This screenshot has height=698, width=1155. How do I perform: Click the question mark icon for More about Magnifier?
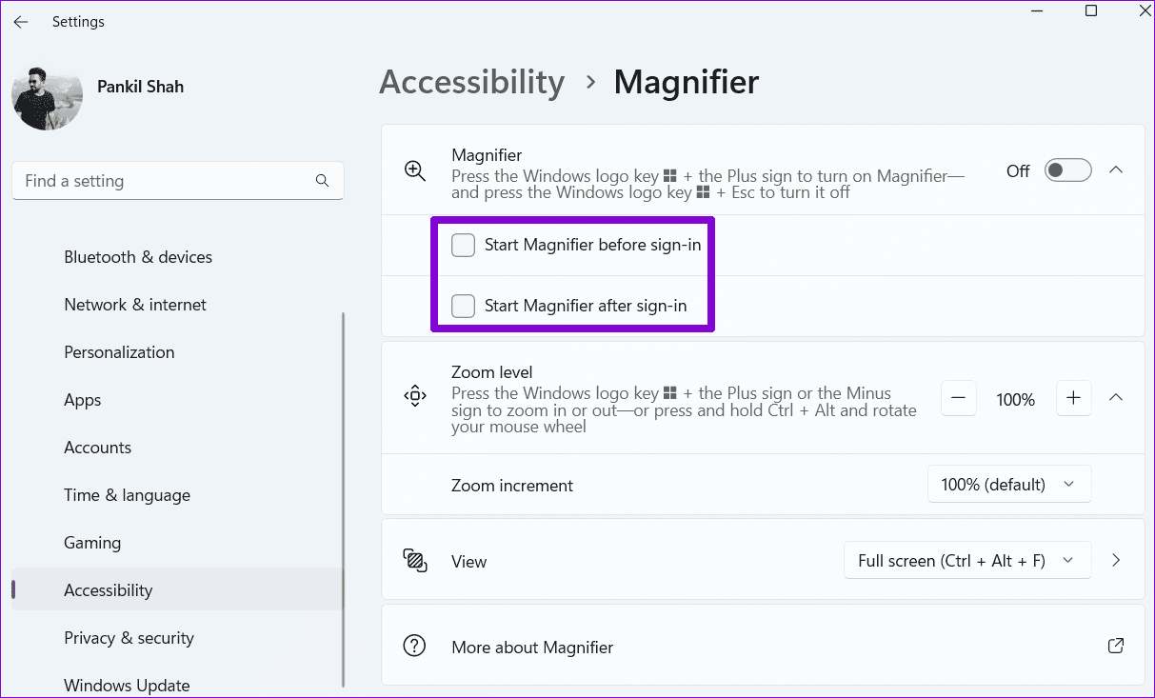tap(414, 645)
